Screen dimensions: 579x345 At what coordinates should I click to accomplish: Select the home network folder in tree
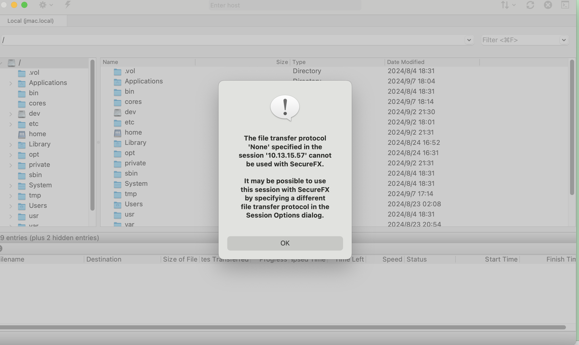coord(22,134)
